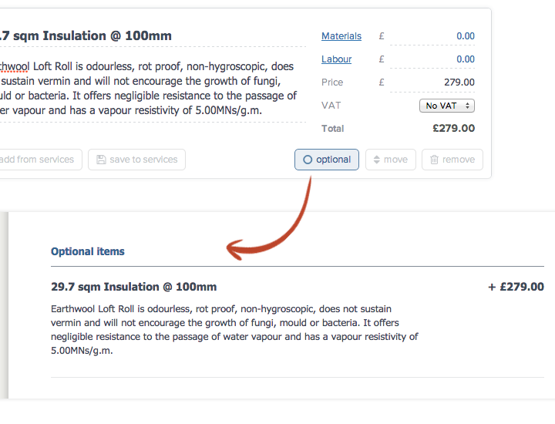
Task: Click the circle icon on optional button
Action: click(x=308, y=160)
